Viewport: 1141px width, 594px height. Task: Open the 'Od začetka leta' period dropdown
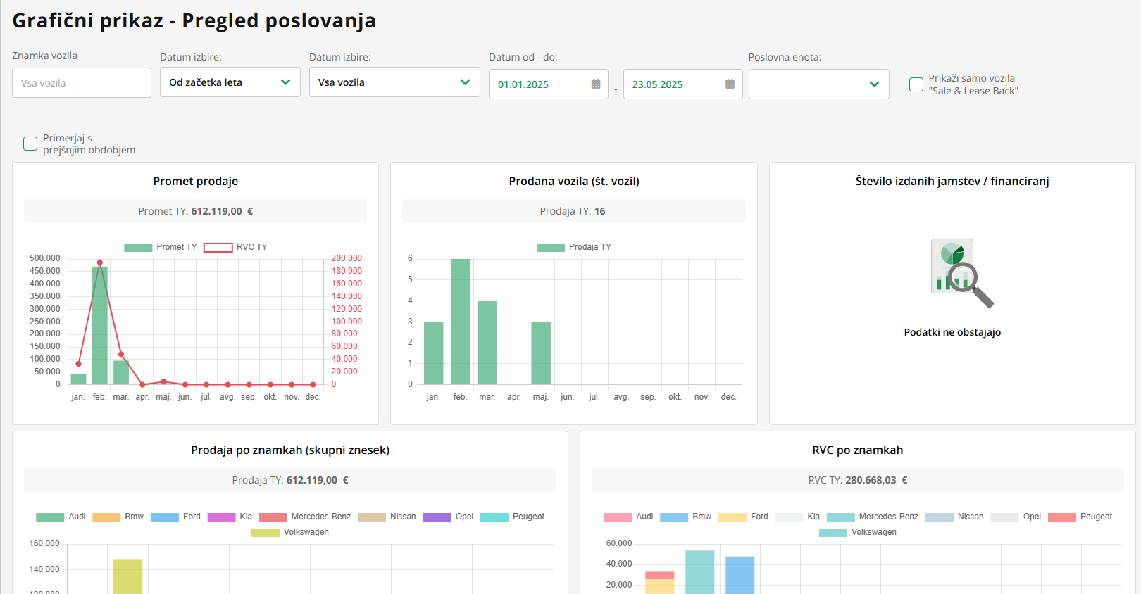[230, 82]
